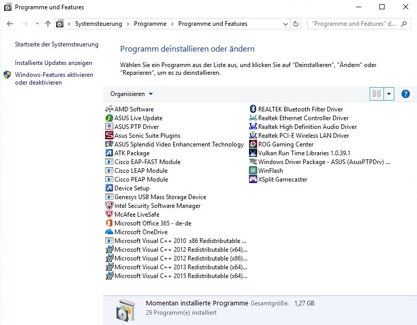Click the Realtek High Definition Audio icon
Screen dimensions: 417x325
coord(253,127)
